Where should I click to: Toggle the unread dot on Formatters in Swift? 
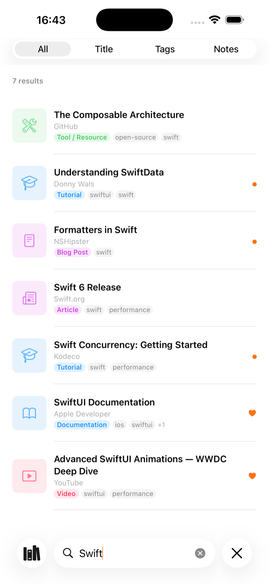254,242
